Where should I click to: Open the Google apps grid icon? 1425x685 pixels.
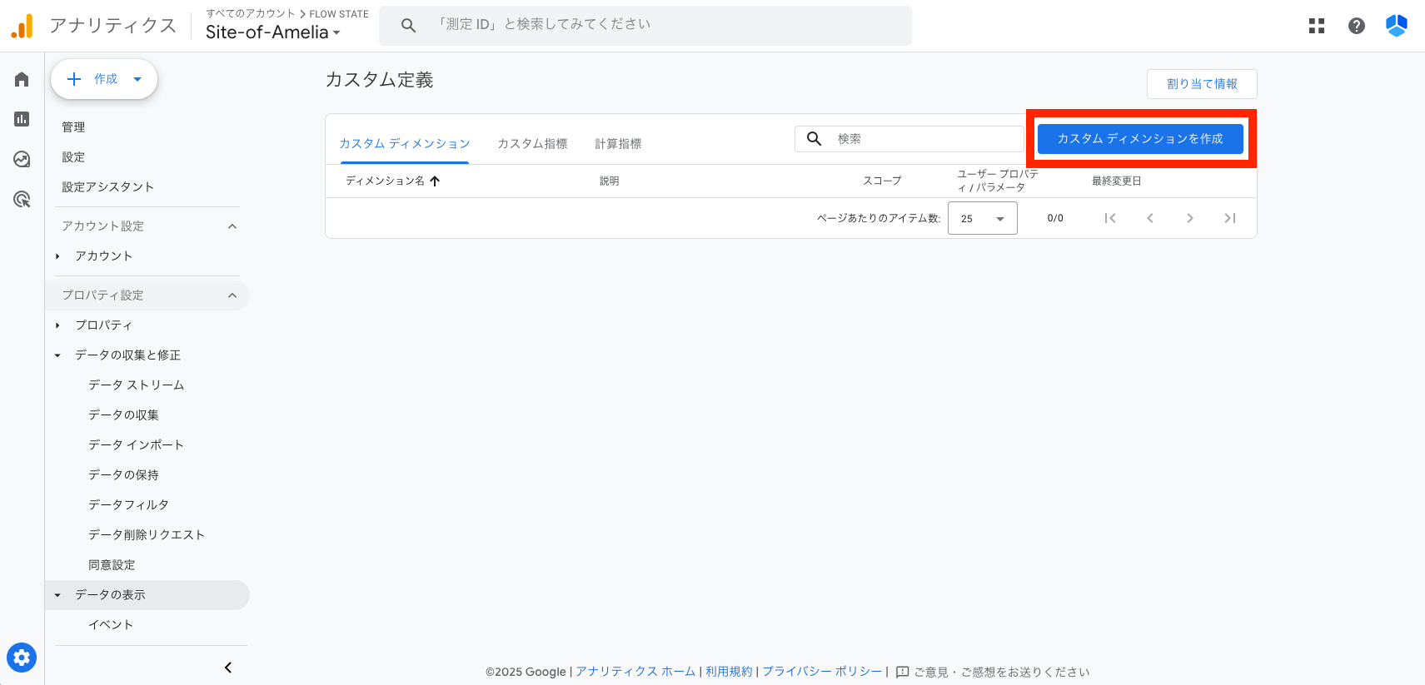click(x=1316, y=26)
